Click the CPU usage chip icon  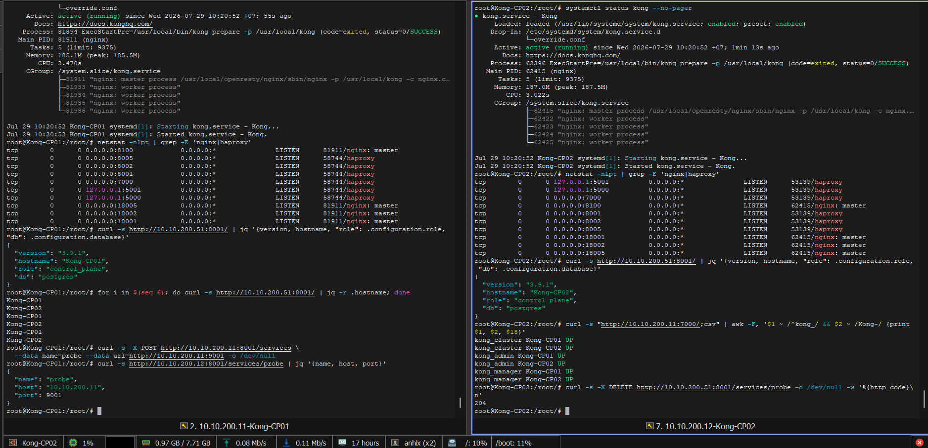tap(73, 443)
